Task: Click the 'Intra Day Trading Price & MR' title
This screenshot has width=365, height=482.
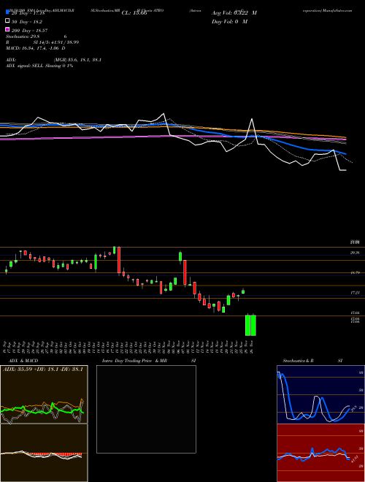Action: 134,361
